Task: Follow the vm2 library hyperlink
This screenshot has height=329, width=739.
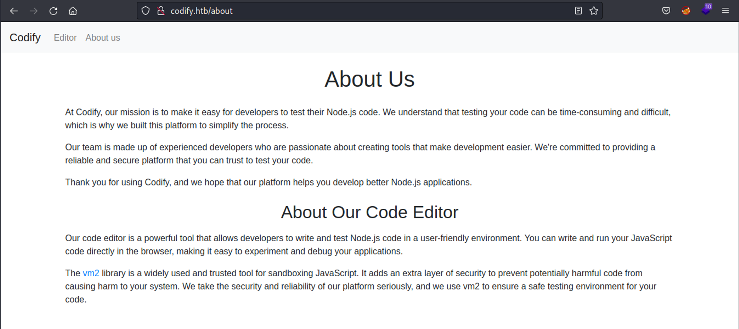Action: pos(91,273)
